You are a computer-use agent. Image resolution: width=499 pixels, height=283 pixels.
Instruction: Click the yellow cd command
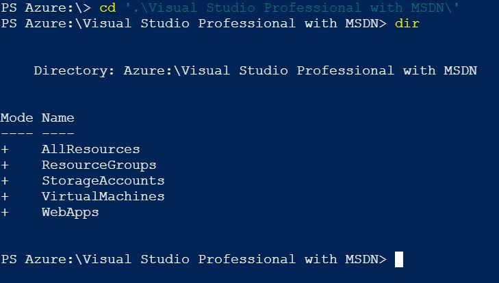[x=107, y=8]
